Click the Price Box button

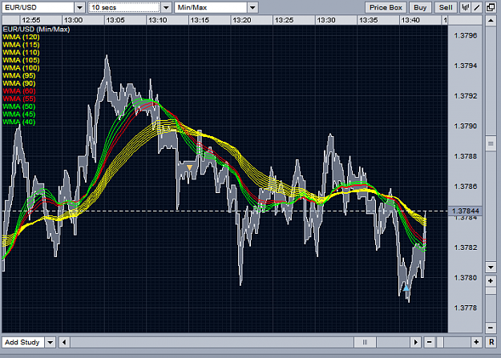(386, 7)
